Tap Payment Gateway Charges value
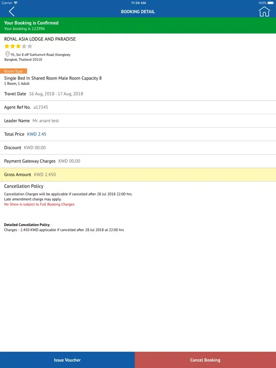Screen dimensions: 276x368 pyautogui.click(x=69, y=161)
